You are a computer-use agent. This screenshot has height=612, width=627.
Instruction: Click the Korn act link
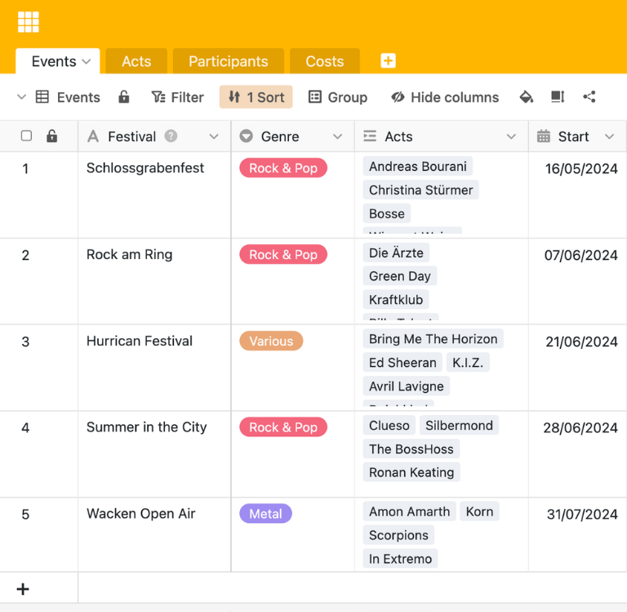tap(479, 511)
